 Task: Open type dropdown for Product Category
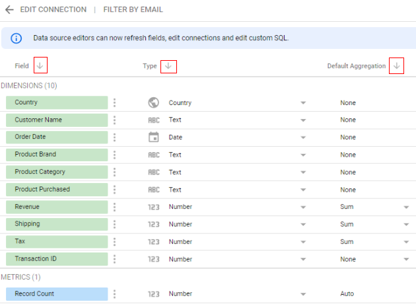point(303,173)
